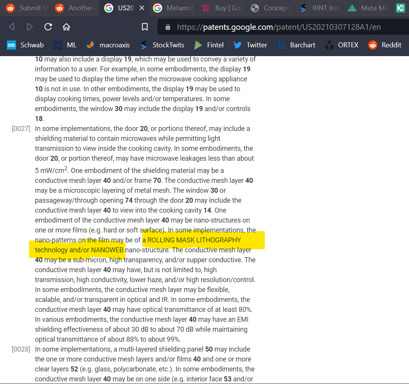Open the ORTEX bookmark
409x384 pixels.
click(x=342, y=45)
